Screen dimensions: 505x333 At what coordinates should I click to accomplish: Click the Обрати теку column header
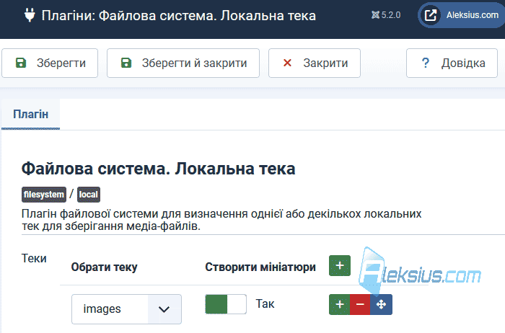coord(104,267)
